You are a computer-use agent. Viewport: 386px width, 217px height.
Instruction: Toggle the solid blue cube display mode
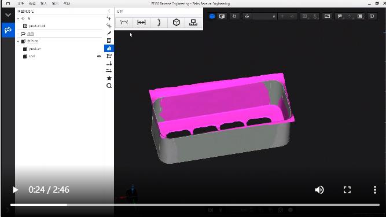[x=212, y=16]
